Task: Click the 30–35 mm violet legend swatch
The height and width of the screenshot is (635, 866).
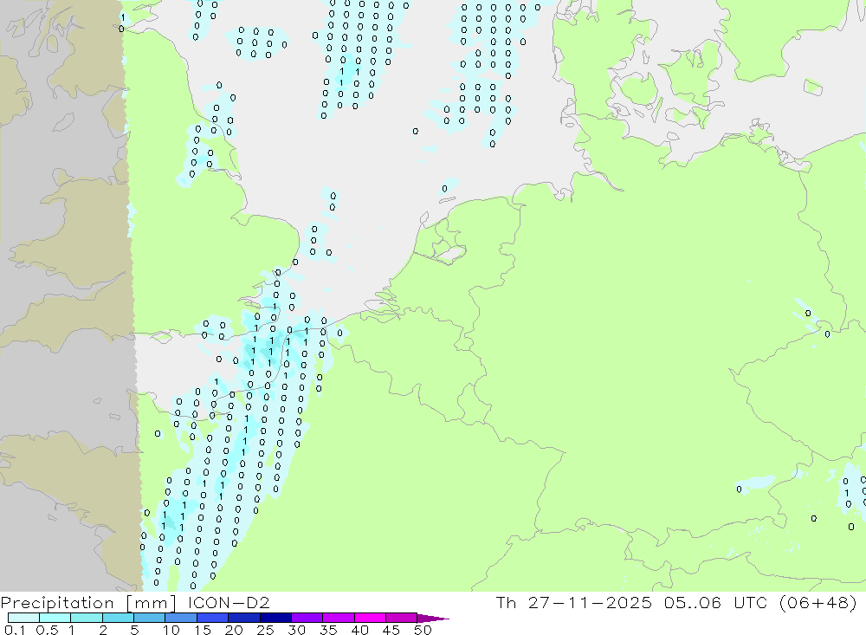Action: tap(307, 618)
